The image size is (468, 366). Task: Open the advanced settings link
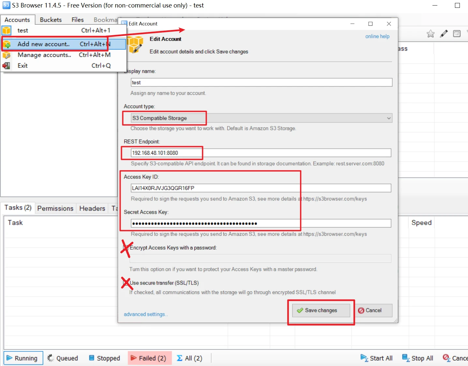[x=145, y=314]
